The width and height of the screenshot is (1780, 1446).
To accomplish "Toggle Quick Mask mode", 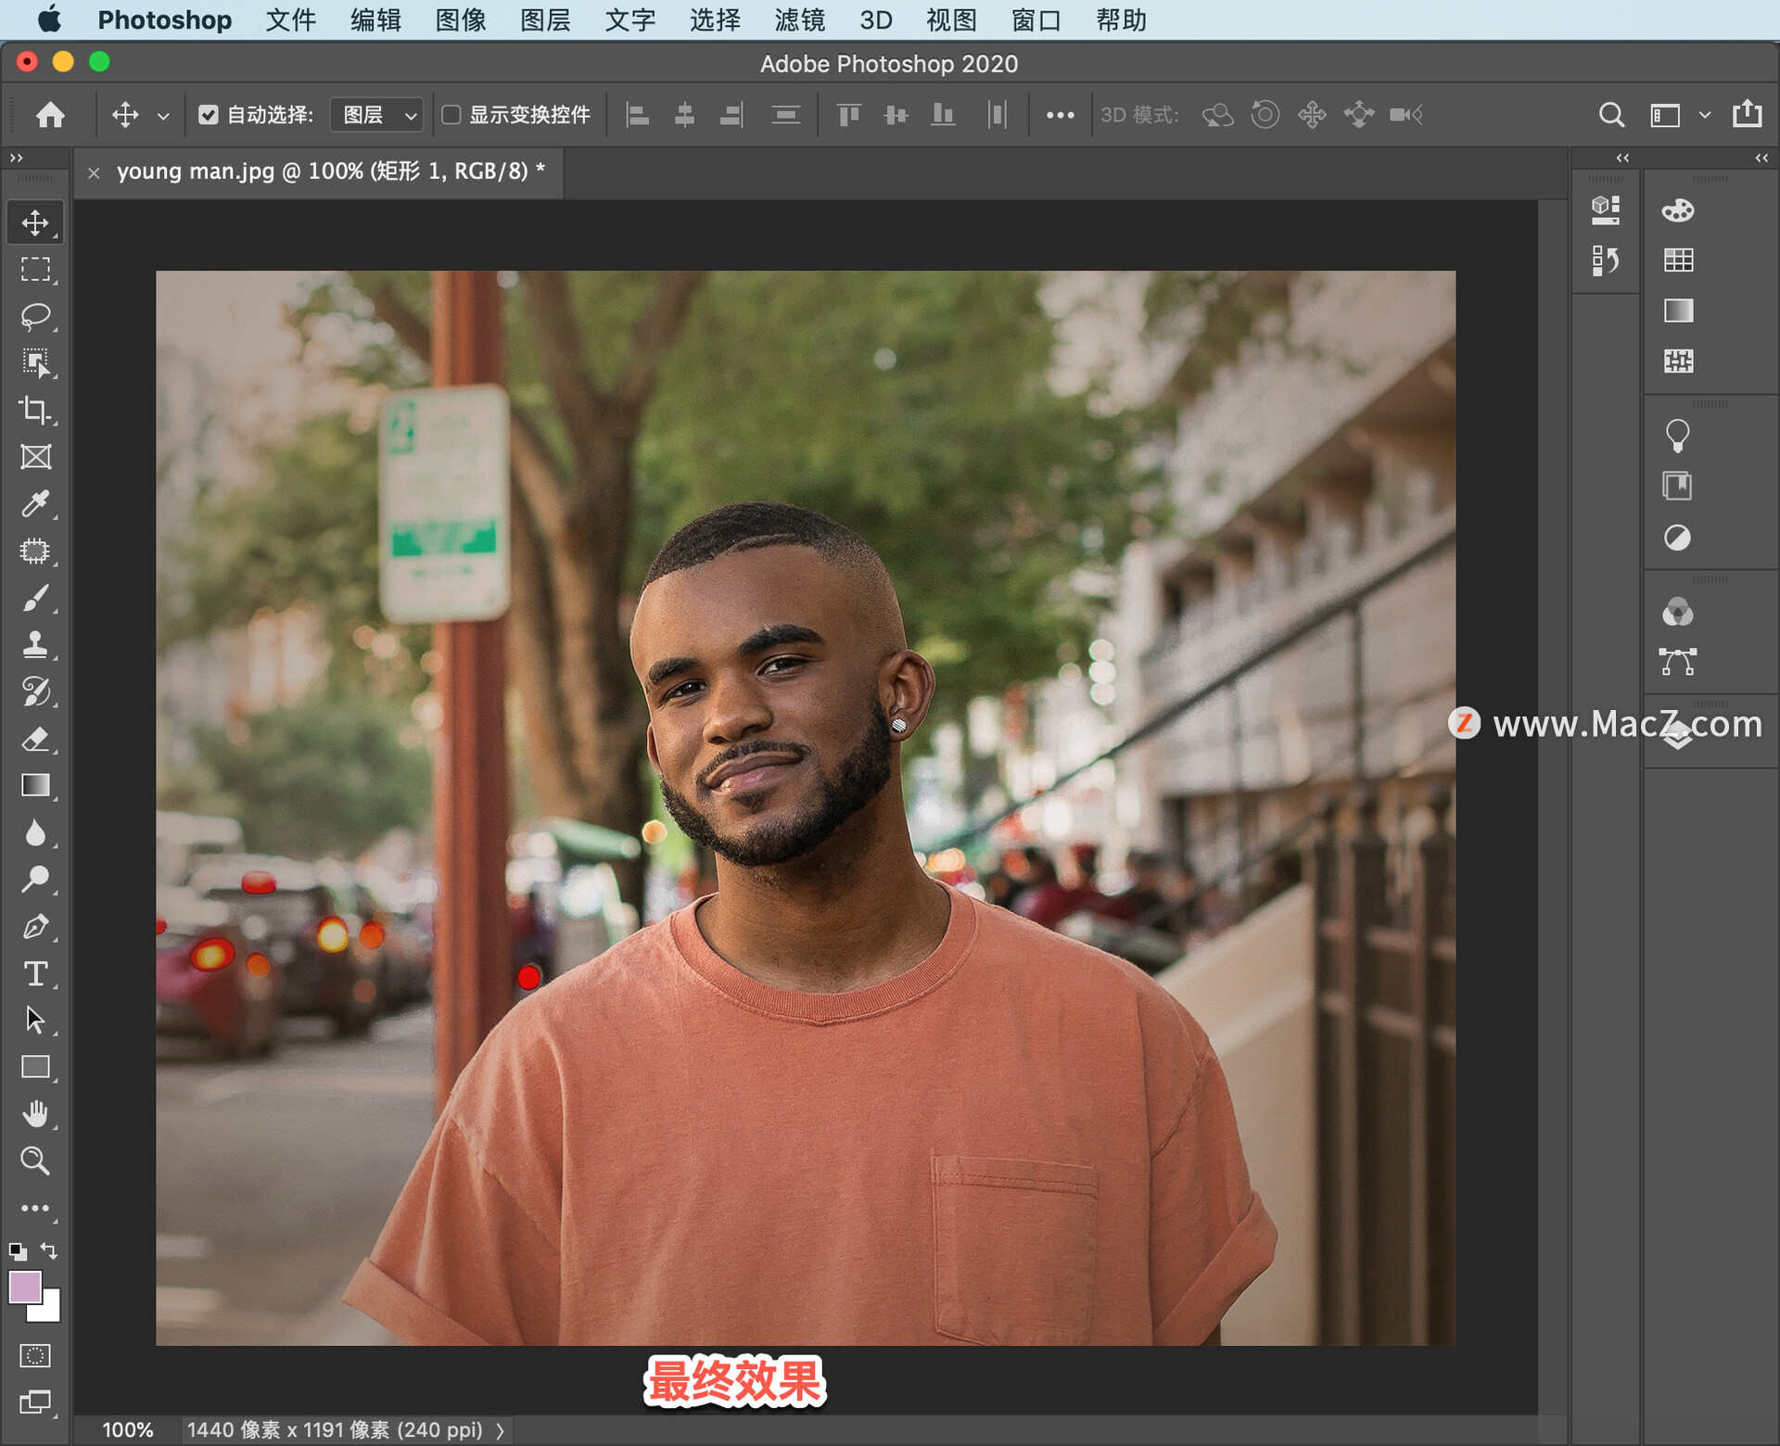I will [x=35, y=1355].
